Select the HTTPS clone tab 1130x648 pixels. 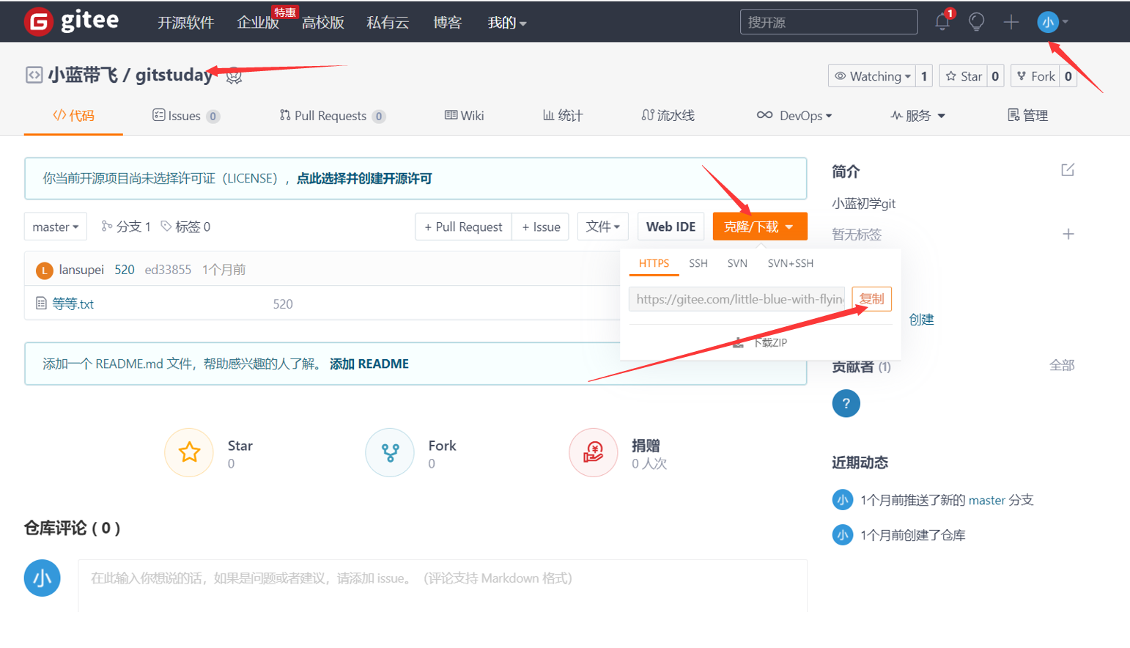pos(654,263)
